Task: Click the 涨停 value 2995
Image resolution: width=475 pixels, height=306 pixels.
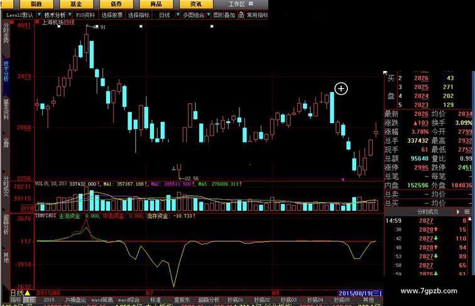Action: (422, 167)
